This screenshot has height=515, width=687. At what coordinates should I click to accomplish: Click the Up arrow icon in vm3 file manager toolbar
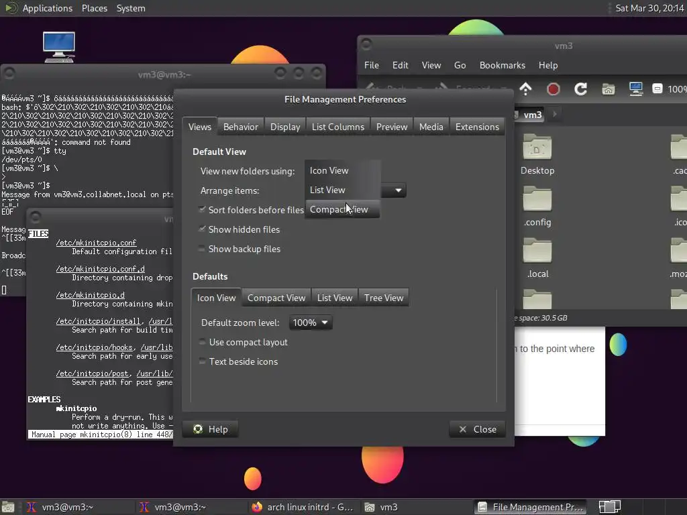(525, 89)
